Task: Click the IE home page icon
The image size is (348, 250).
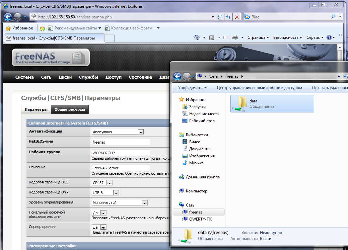Action: 197,37
